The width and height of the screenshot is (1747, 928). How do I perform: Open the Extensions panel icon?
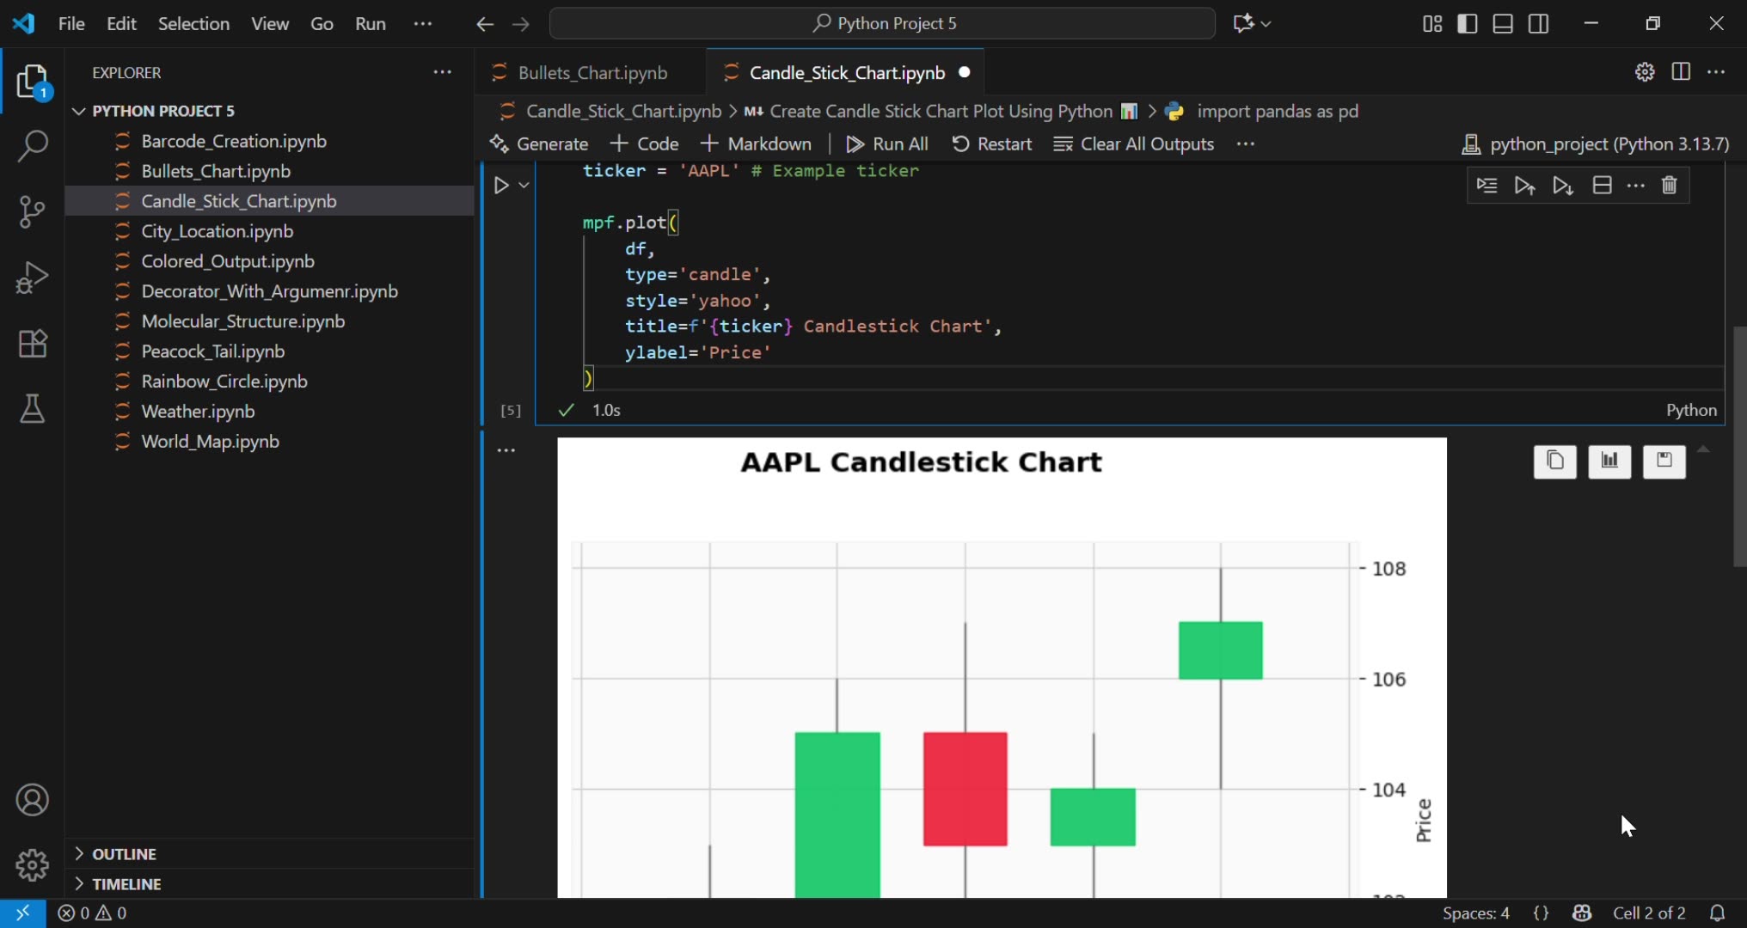(32, 344)
